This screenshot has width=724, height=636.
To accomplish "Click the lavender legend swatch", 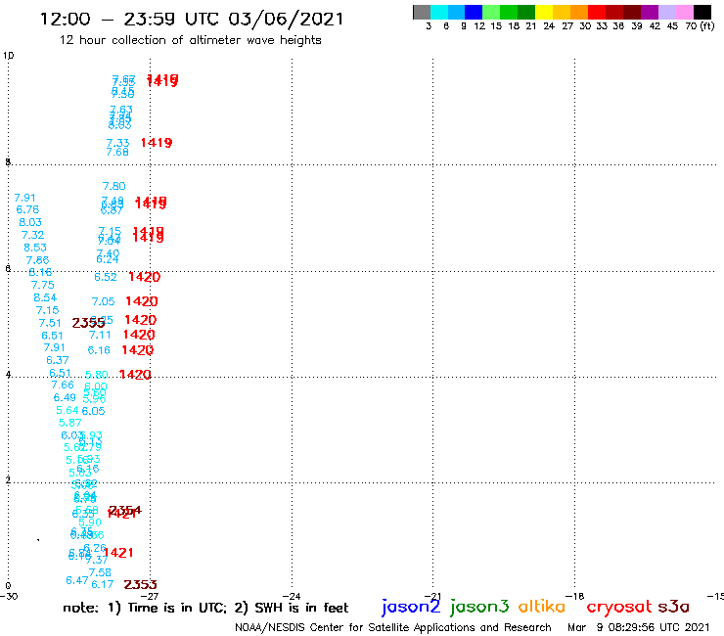I will tap(666, 12).
